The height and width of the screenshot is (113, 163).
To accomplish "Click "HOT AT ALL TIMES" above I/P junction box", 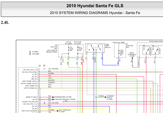I will (119, 43).
